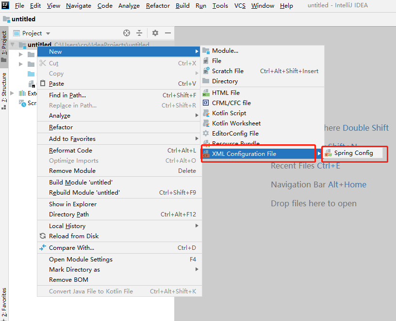This screenshot has height=321, width=396.
Task: Click the Cut scissors icon
Action: pyautogui.click(x=43, y=63)
